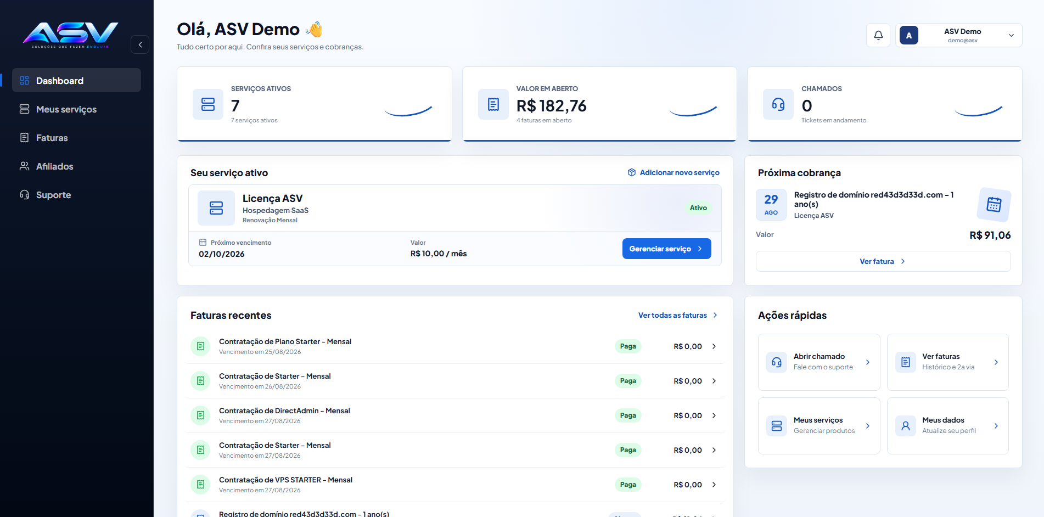Open the ASV Demo account dropdown
The height and width of the screenshot is (517, 1044).
coord(959,35)
